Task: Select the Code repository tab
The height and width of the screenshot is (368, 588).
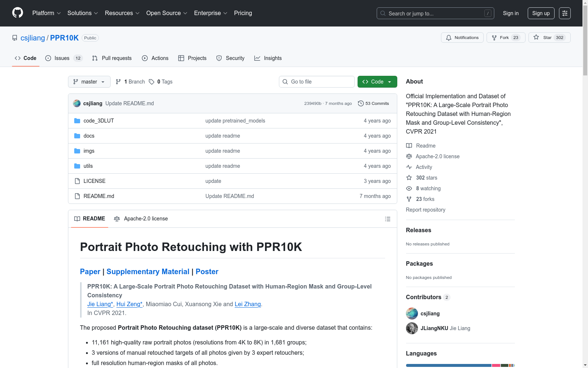Action: tap(26, 58)
